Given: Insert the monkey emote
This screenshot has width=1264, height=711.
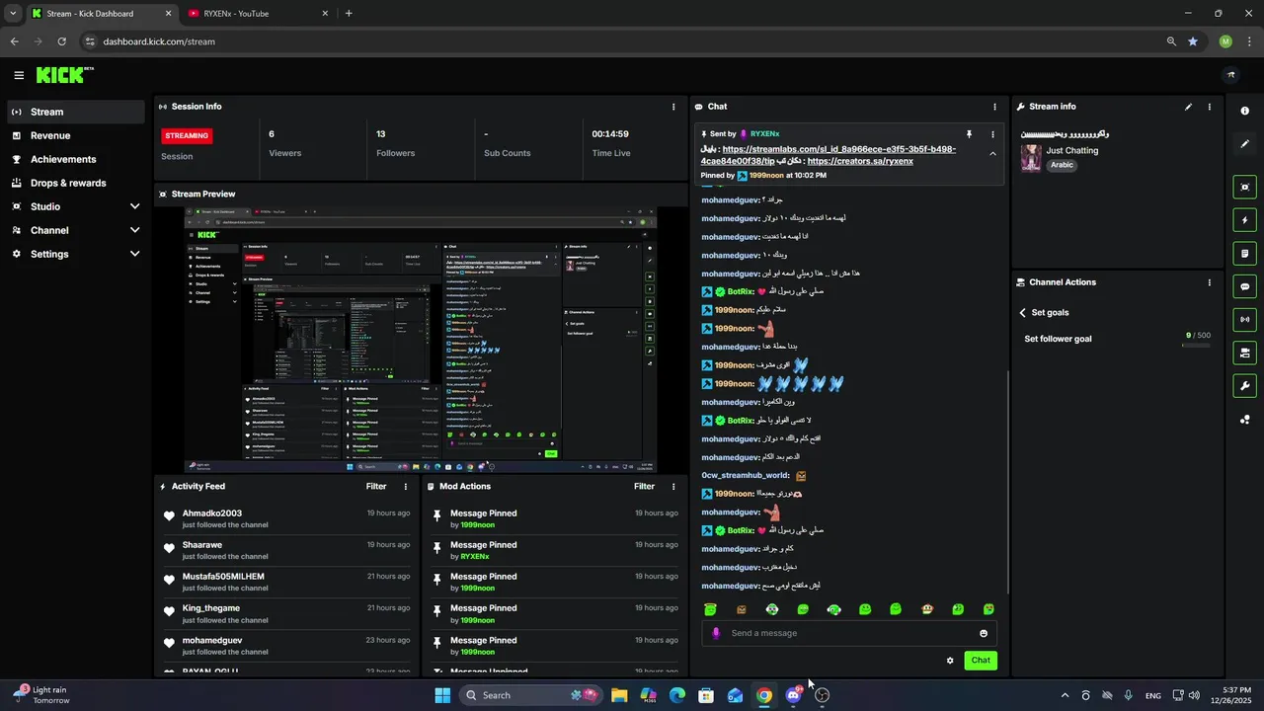Looking at the screenshot, I should pyautogui.click(x=927, y=609).
